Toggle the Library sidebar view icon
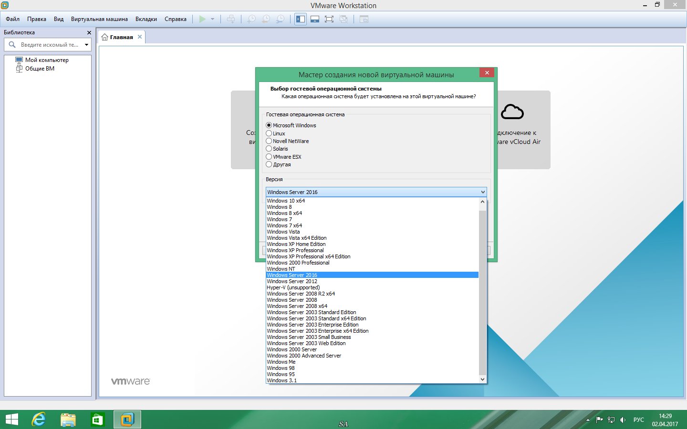Image resolution: width=687 pixels, height=429 pixels. [x=301, y=19]
